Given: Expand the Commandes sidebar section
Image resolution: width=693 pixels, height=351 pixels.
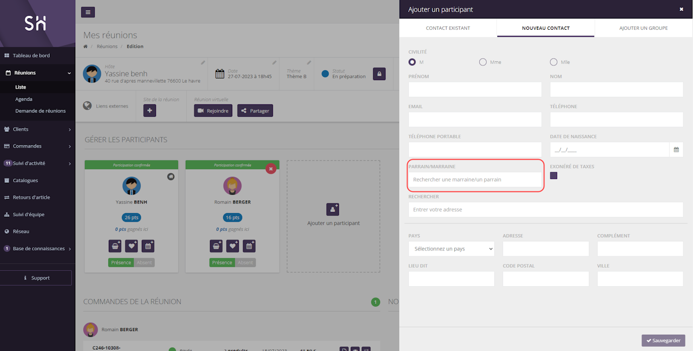Looking at the screenshot, I should (x=37, y=146).
